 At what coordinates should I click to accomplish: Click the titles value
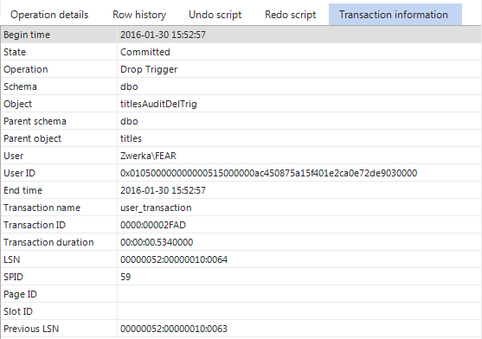131,138
